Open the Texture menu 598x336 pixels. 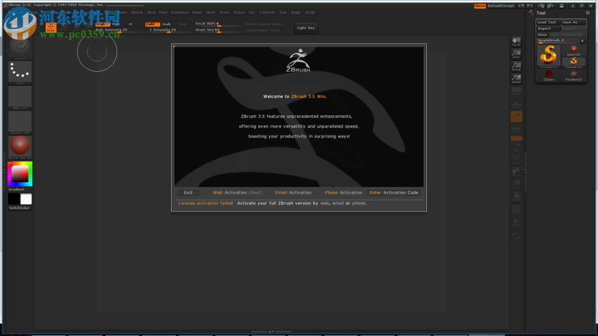pyautogui.click(x=239, y=12)
